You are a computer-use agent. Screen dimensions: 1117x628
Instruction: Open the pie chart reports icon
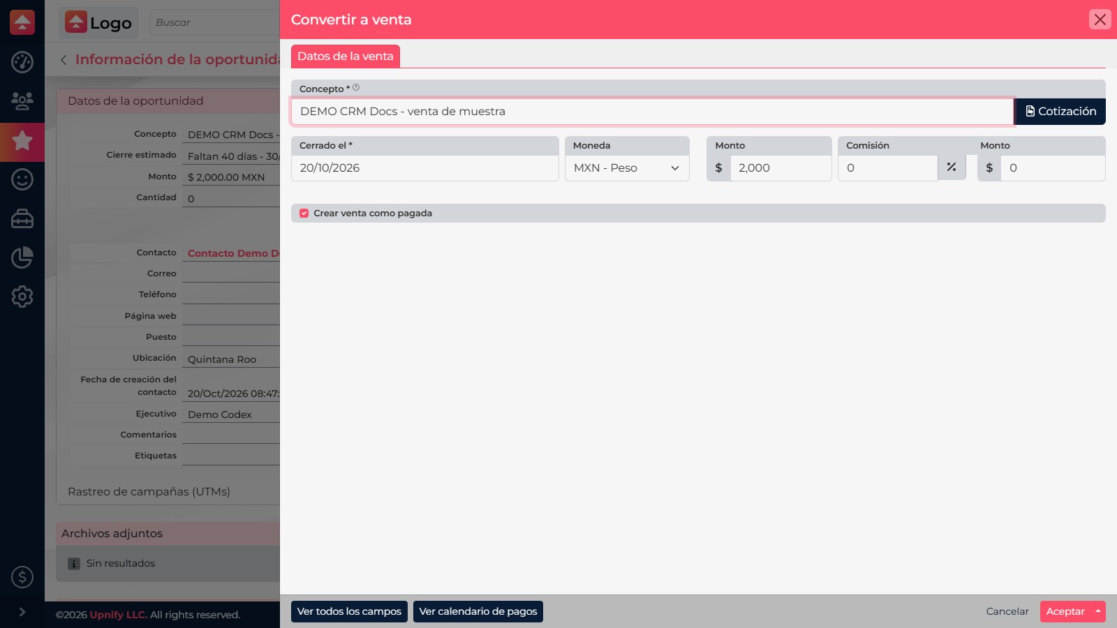tap(22, 257)
